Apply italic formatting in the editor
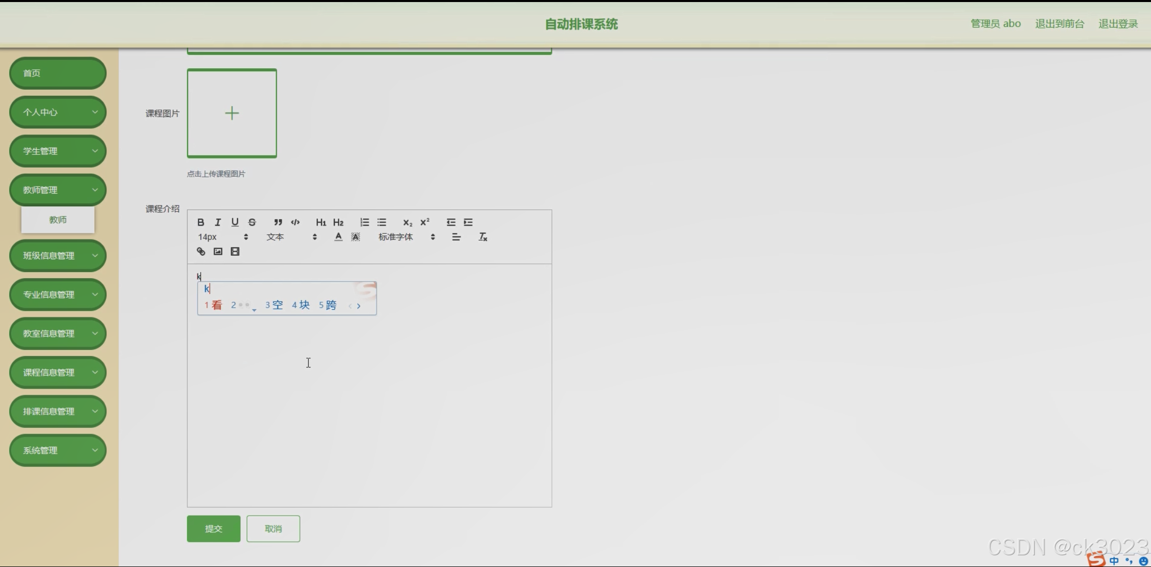 [218, 222]
